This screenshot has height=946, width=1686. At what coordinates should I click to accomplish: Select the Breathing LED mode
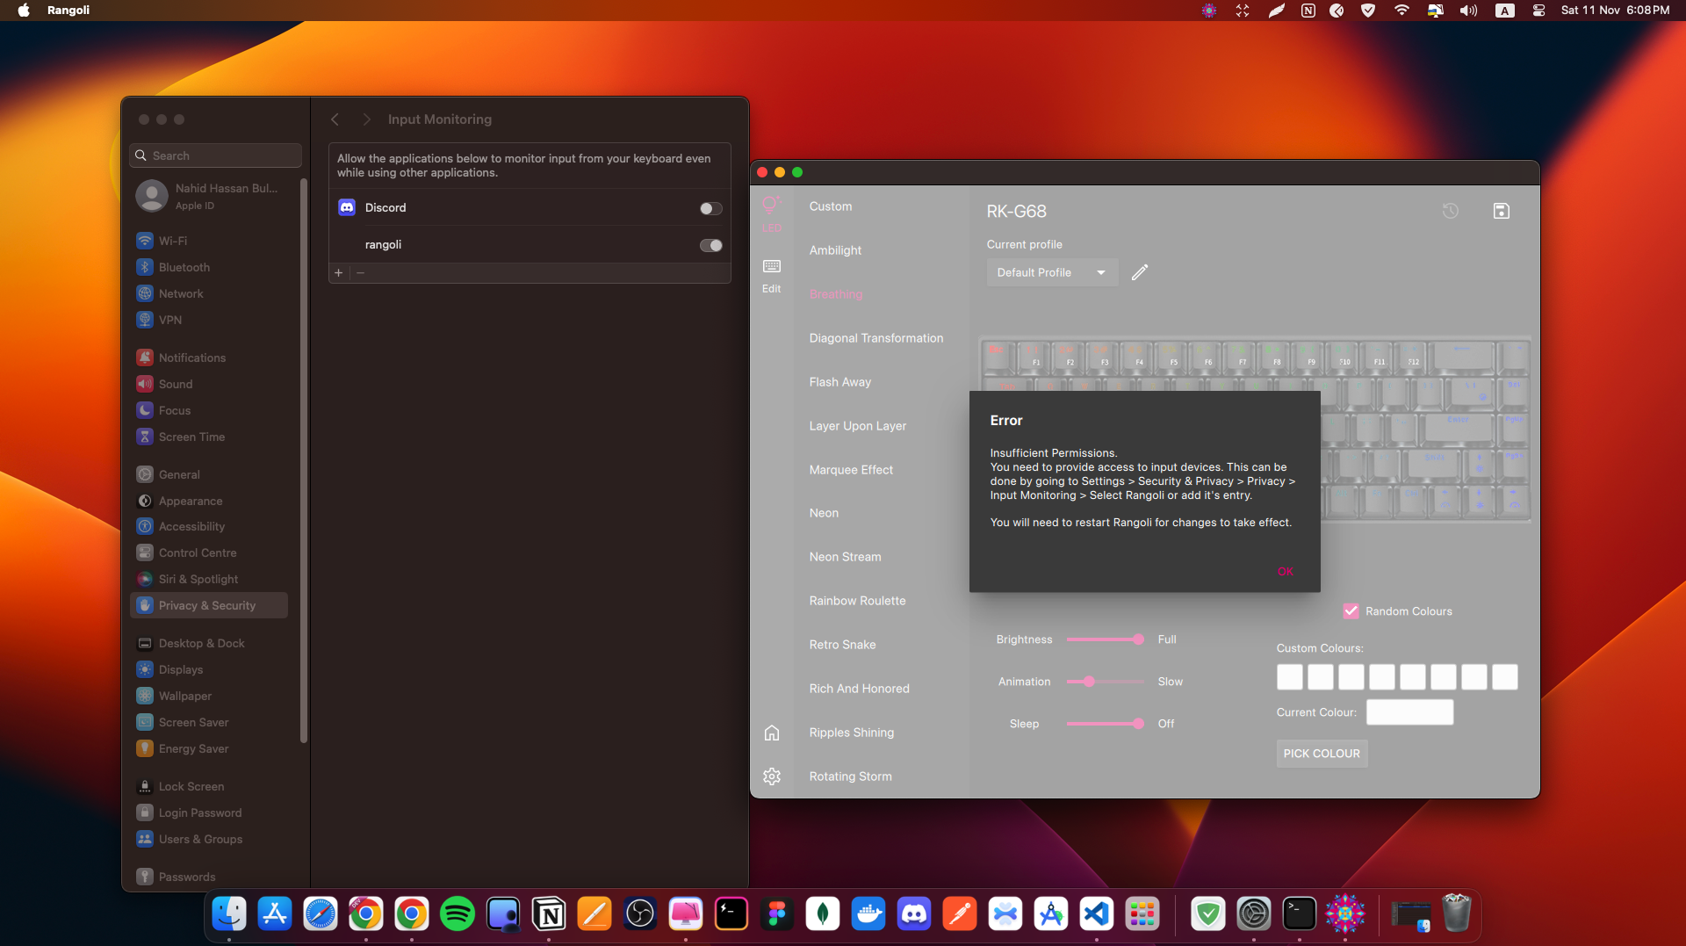(x=836, y=294)
